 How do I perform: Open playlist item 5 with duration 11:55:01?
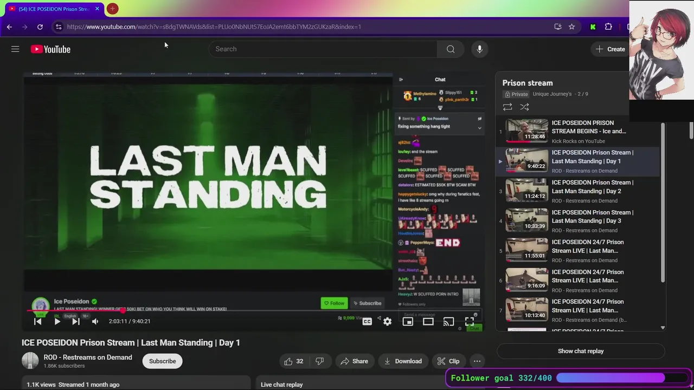579,251
